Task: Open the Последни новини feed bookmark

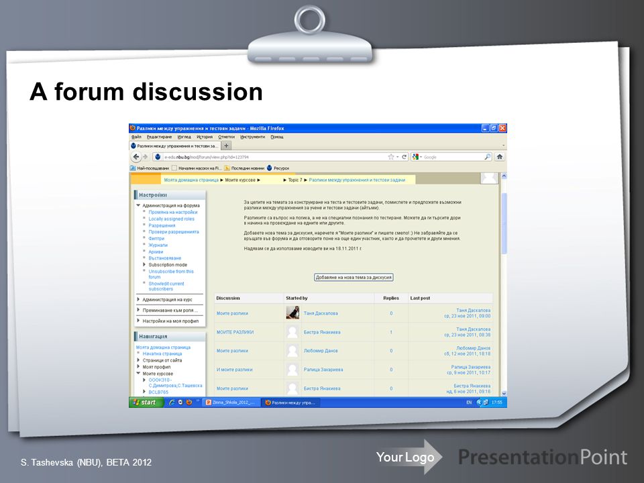Action: coord(244,168)
